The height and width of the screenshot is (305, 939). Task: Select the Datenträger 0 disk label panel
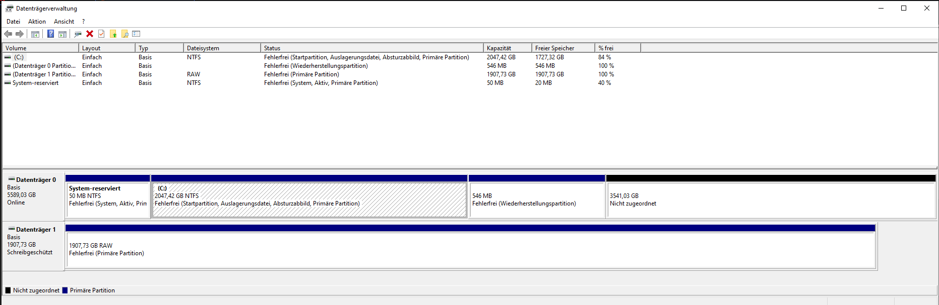(34, 196)
